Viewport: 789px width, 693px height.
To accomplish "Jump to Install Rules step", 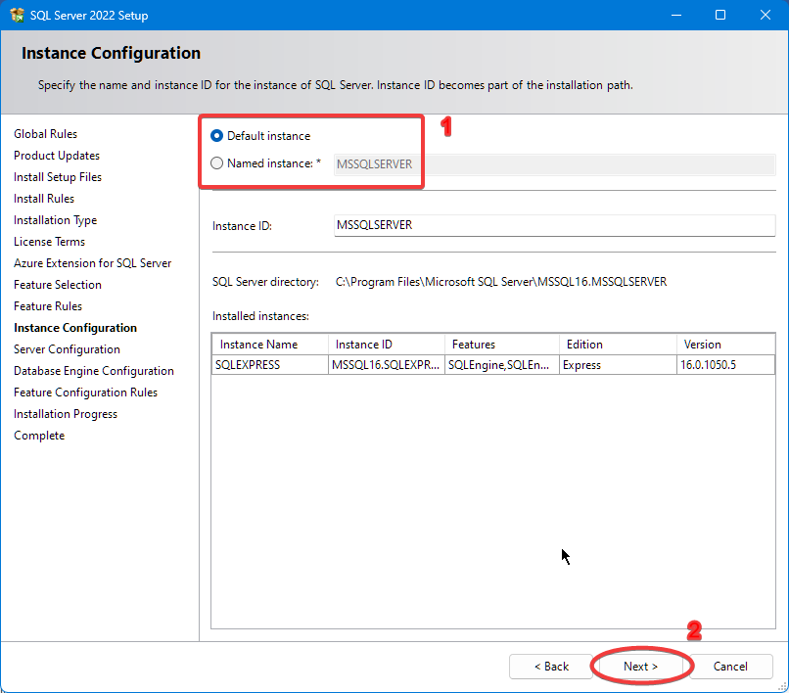I will (44, 199).
